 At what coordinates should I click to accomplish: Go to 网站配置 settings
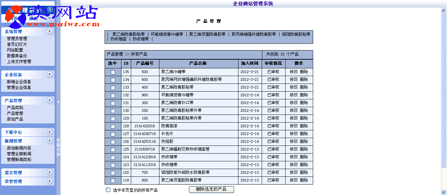[15, 50]
